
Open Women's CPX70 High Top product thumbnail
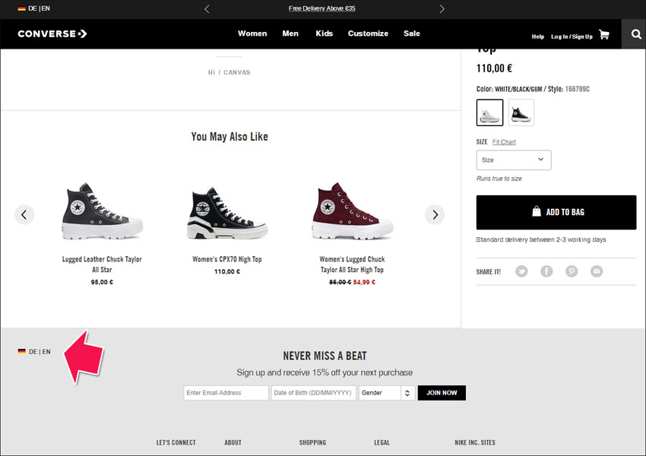(227, 213)
